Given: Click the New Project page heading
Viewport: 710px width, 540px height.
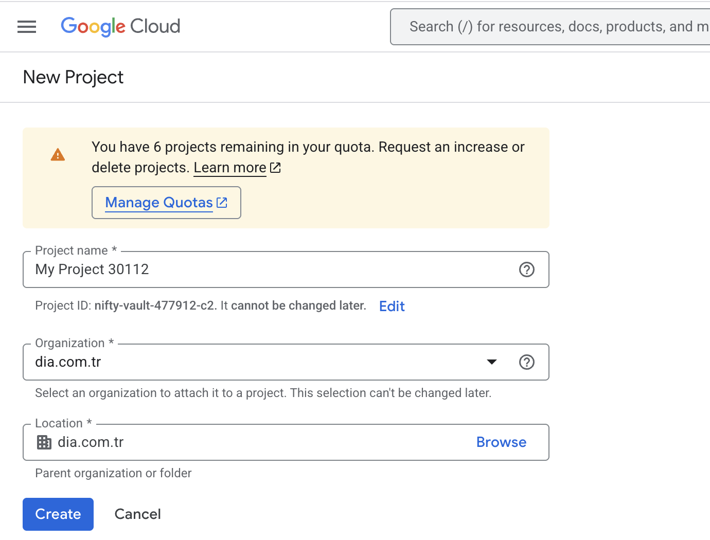Looking at the screenshot, I should coord(74,77).
